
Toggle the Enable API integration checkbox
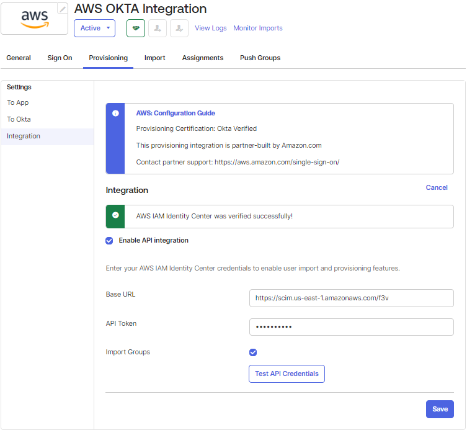pos(109,241)
